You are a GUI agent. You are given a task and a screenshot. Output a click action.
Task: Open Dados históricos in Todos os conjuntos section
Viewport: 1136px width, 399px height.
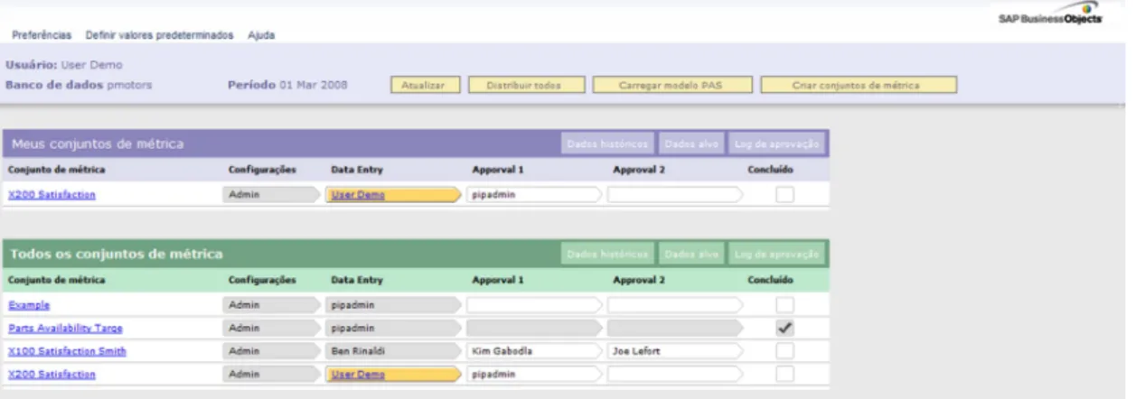coord(607,255)
